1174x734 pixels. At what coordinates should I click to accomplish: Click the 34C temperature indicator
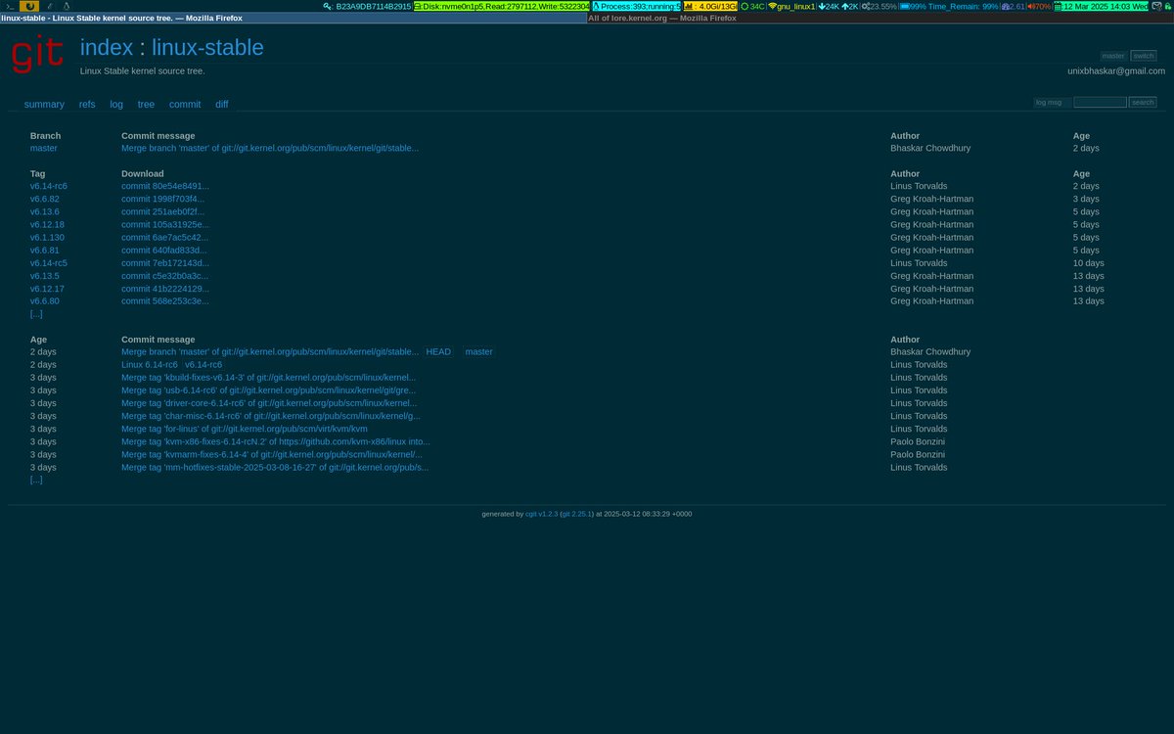752,6
